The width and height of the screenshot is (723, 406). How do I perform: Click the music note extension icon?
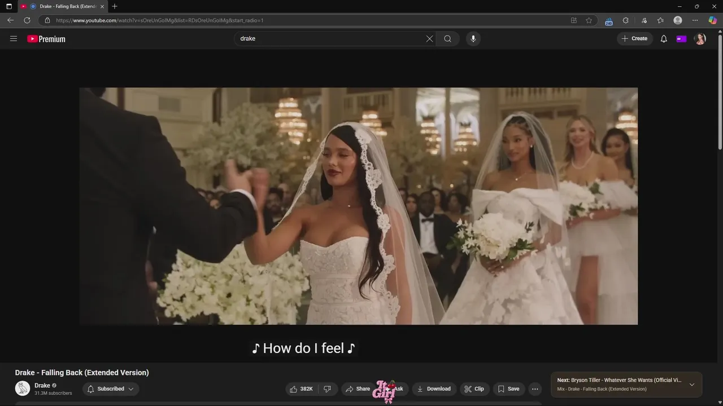click(644, 20)
